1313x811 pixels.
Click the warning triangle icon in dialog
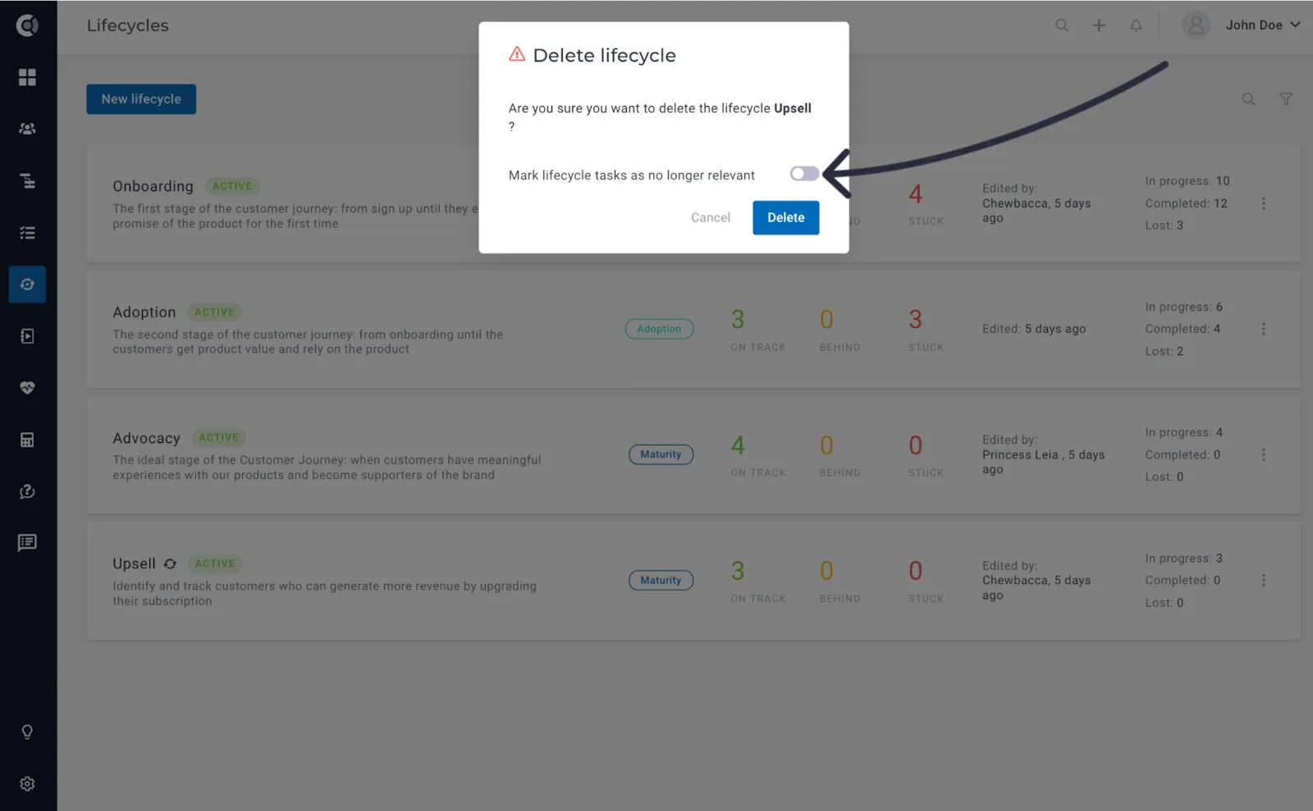517,54
